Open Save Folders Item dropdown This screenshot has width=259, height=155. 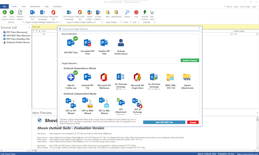(107, 15)
